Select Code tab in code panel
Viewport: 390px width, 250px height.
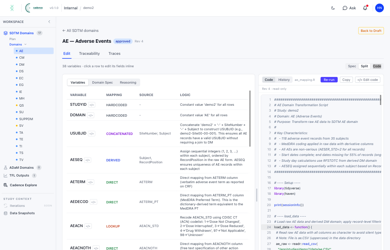269,80
